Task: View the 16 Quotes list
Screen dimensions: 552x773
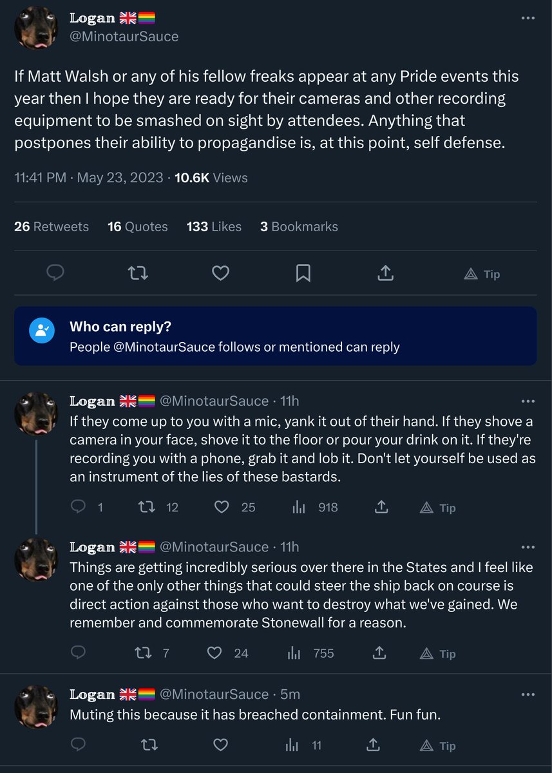Action: click(x=138, y=227)
